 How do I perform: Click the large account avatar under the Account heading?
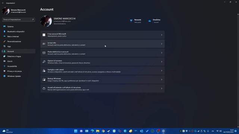click(46, 21)
